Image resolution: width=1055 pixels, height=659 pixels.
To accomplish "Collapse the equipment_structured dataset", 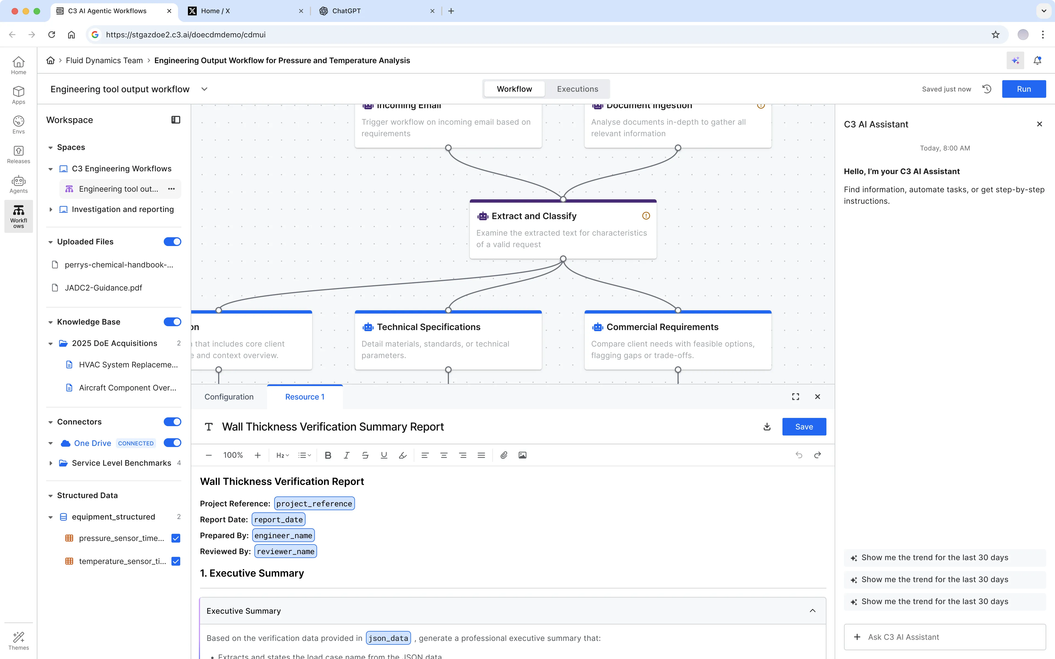I will pyautogui.click(x=51, y=517).
